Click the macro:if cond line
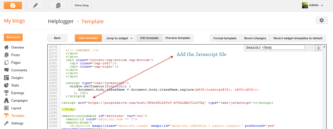The image size is (333, 129). (x=101, y=119)
